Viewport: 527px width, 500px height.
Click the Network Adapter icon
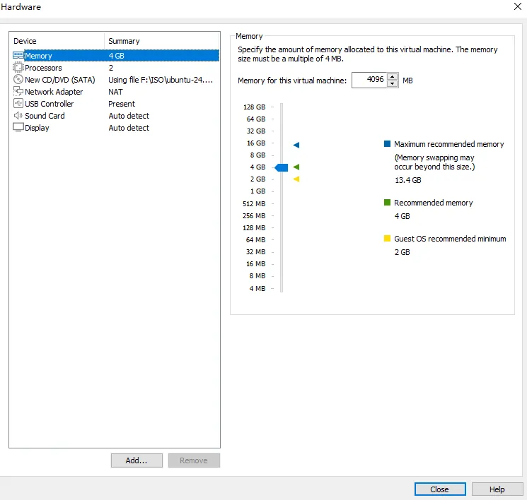pos(18,91)
